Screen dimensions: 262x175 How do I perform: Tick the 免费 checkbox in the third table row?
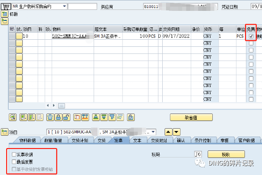click(251, 50)
